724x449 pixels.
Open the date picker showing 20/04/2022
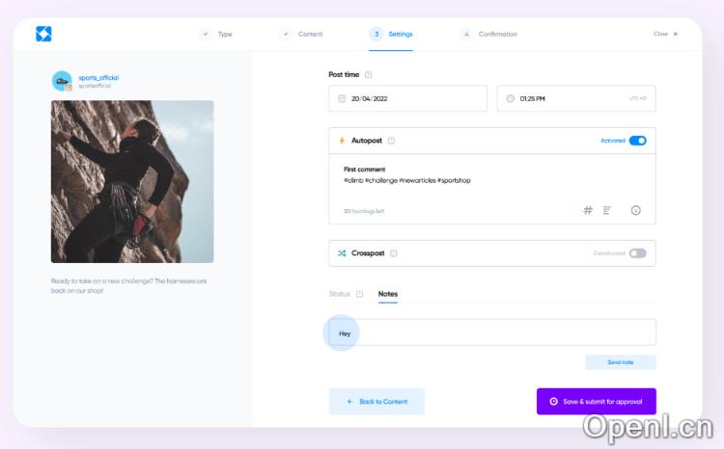pos(407,98)
